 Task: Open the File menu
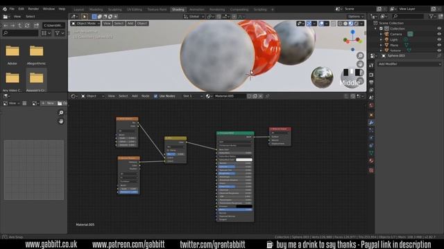(12, 9)
